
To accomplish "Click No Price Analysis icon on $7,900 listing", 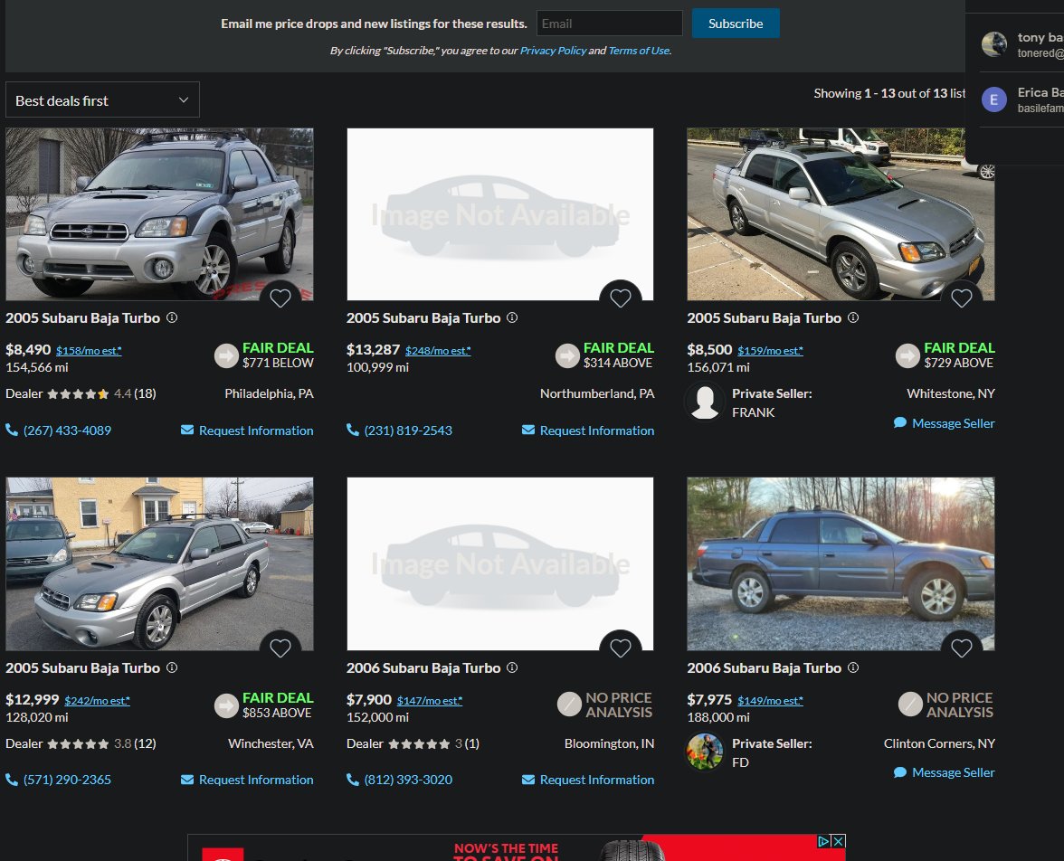I will (x=569, y=705).
